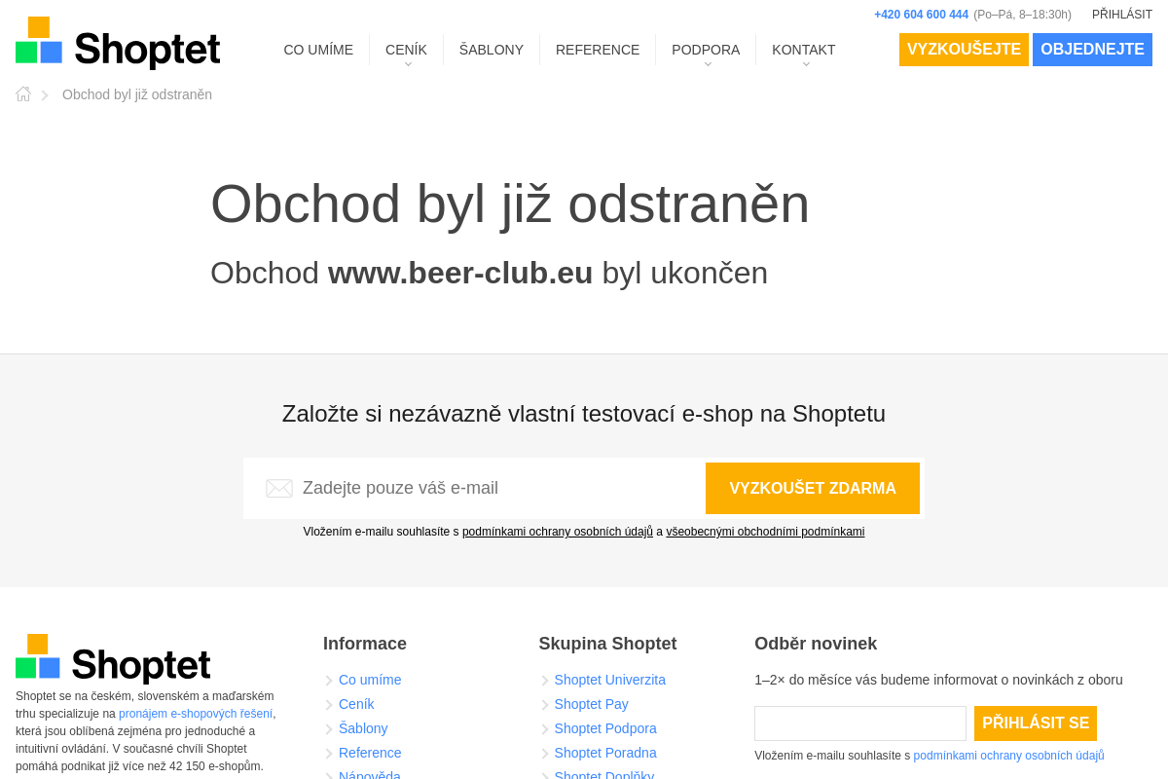
Task: Click the Shoptet logo in the footer
Action: 113,658
